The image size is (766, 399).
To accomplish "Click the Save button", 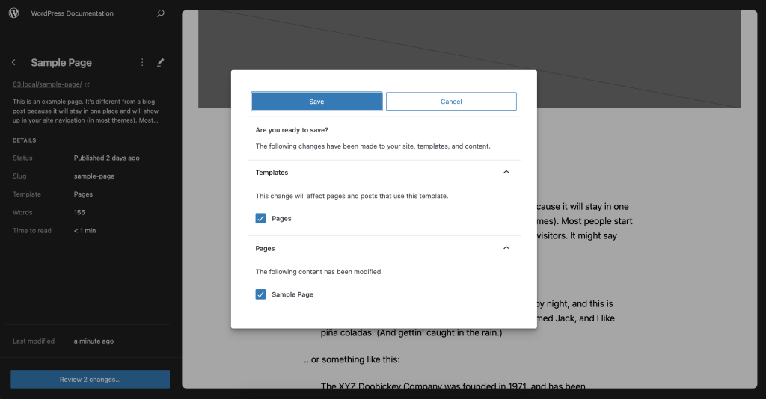I will 316,102.
